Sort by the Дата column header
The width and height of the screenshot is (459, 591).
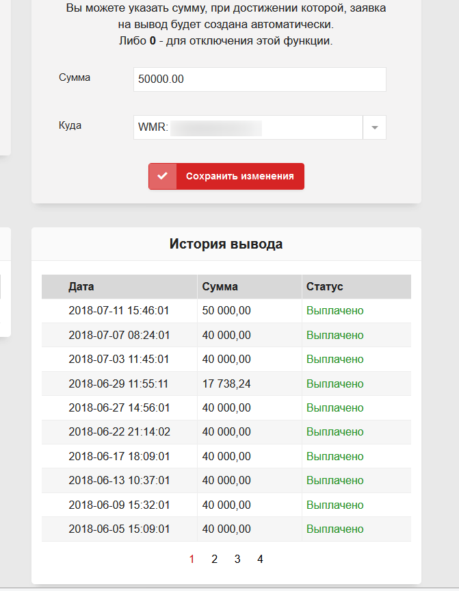pyautogui.click(x=81, y=287)
